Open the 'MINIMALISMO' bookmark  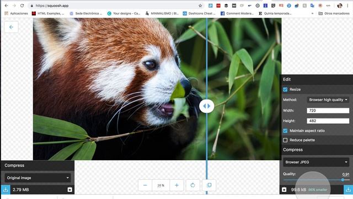point(162,13)
